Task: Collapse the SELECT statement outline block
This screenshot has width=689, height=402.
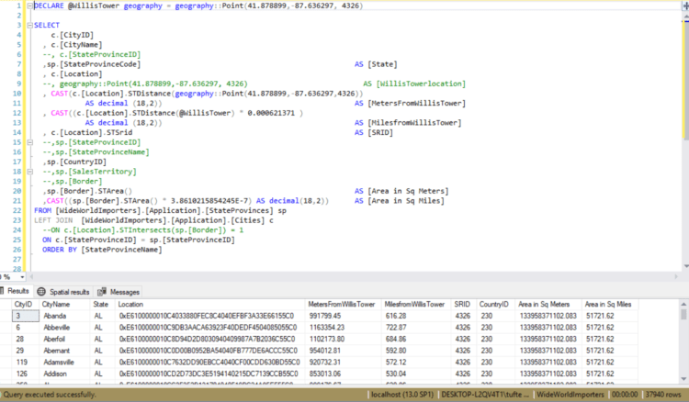Action: click(30, 25)
